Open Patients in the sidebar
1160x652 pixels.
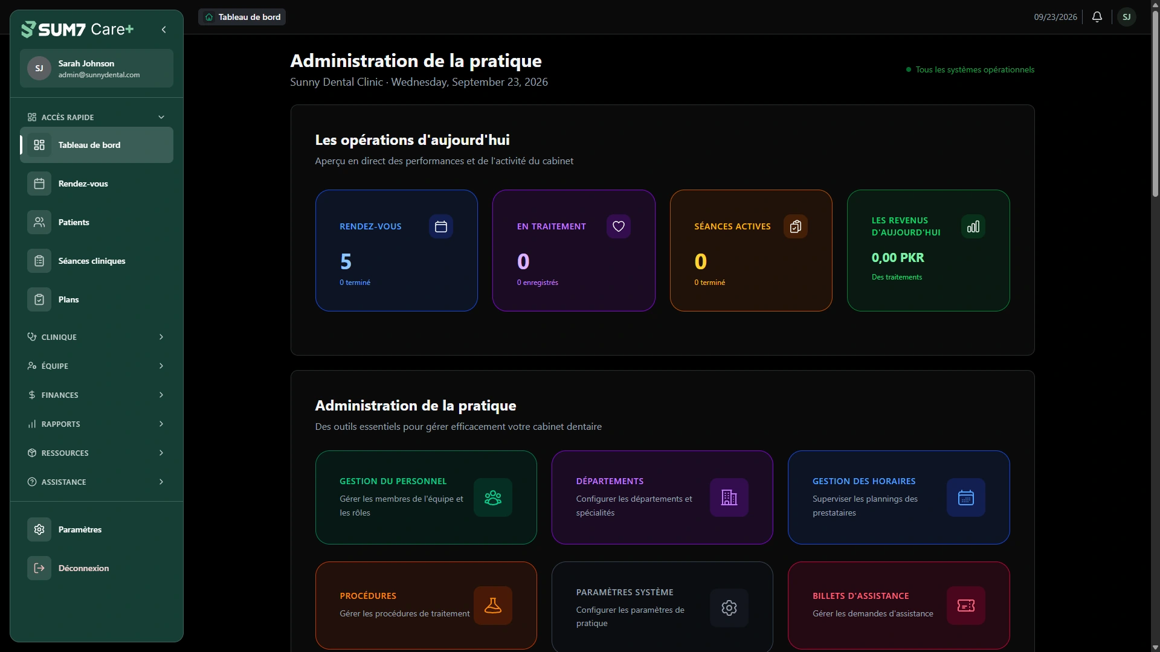[97, 222]
